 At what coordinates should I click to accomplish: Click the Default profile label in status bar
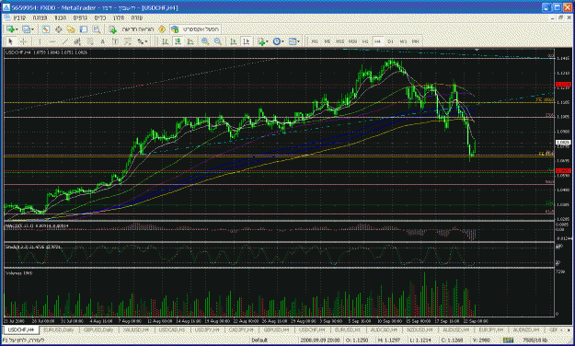coord(259,340)
